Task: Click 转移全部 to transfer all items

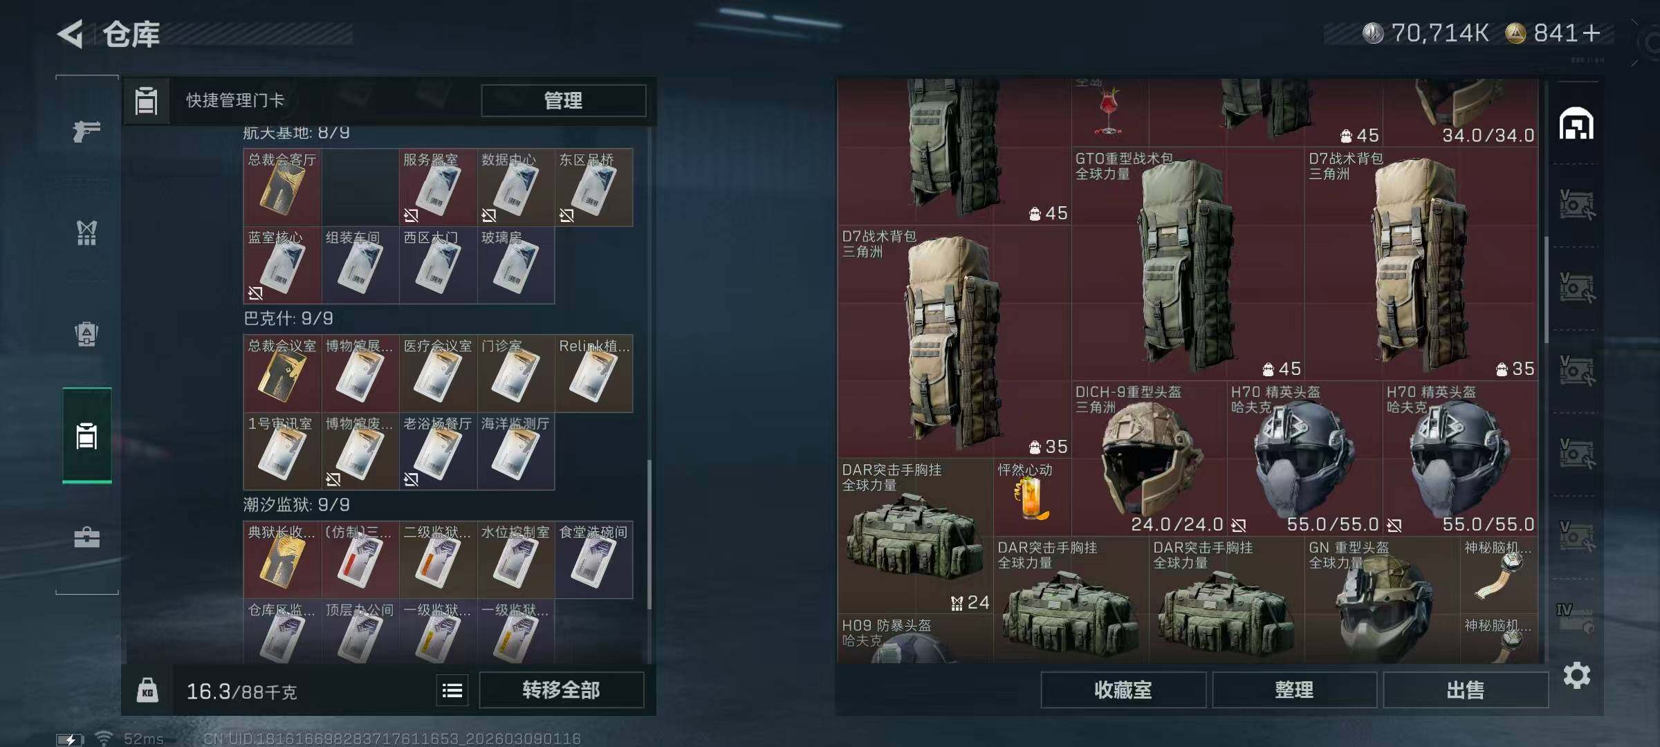Action: pos(561,690)
